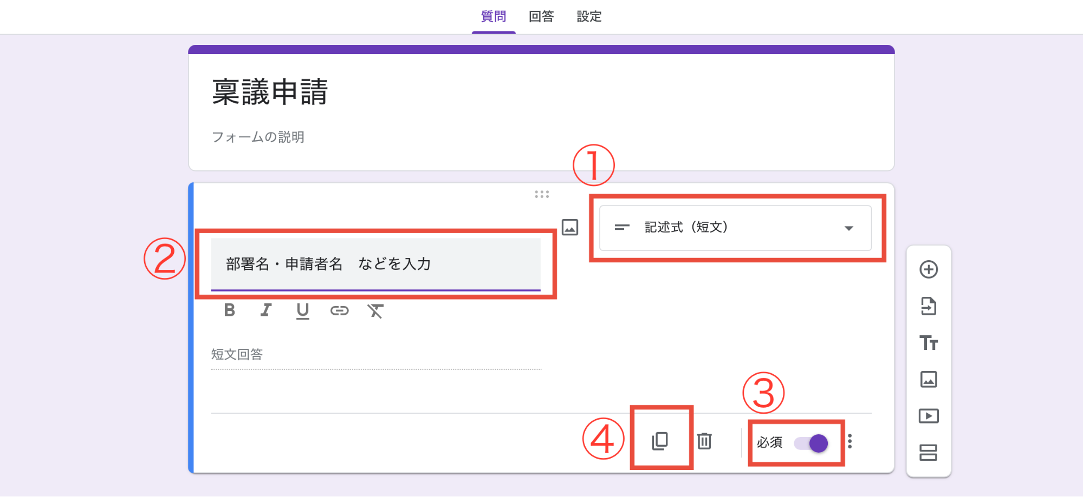Image resolution: width=1083 pixels, height=497 pixels.
Task: Add a section from the sidebar
Action: click(x=929, y=453)
